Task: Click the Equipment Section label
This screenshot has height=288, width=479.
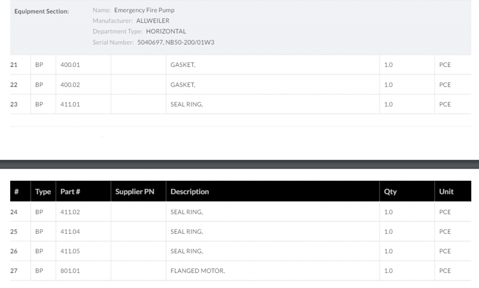Action: 42,11
